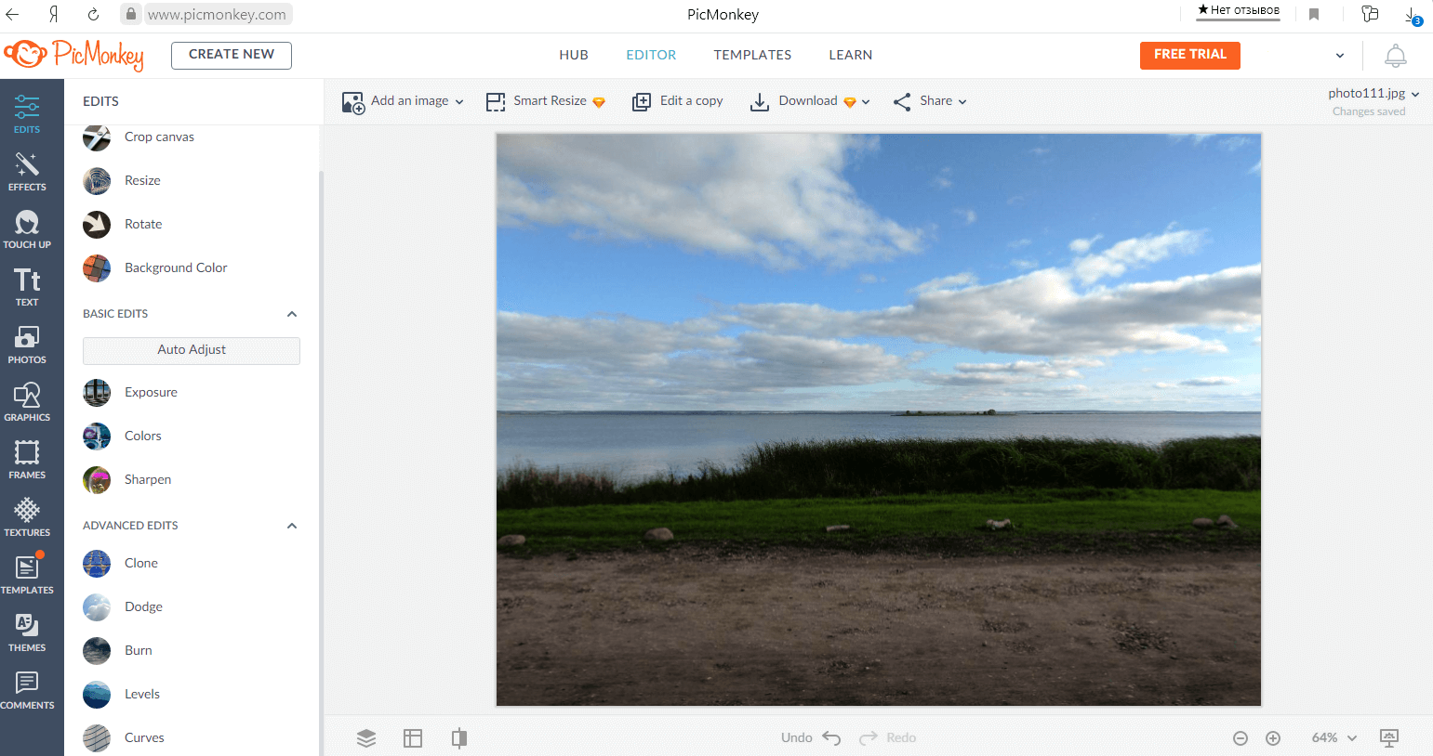The image size is (1433, 756).
Task: Open browser downloads icon
Action: pyautogui.click(x=1412, y=15)
